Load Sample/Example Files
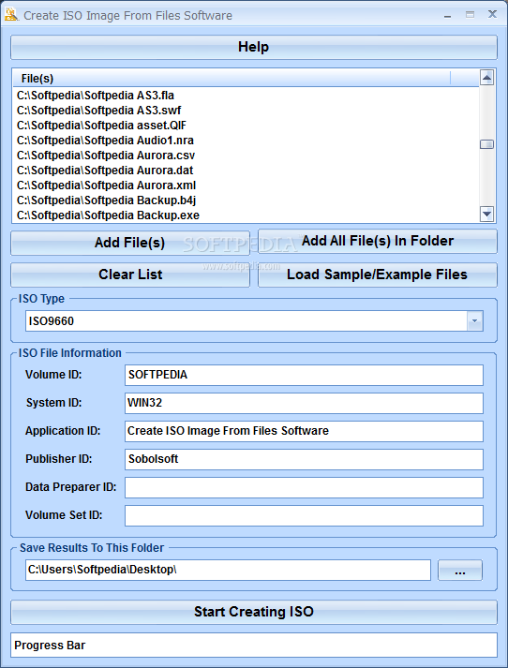 [378, 275]
